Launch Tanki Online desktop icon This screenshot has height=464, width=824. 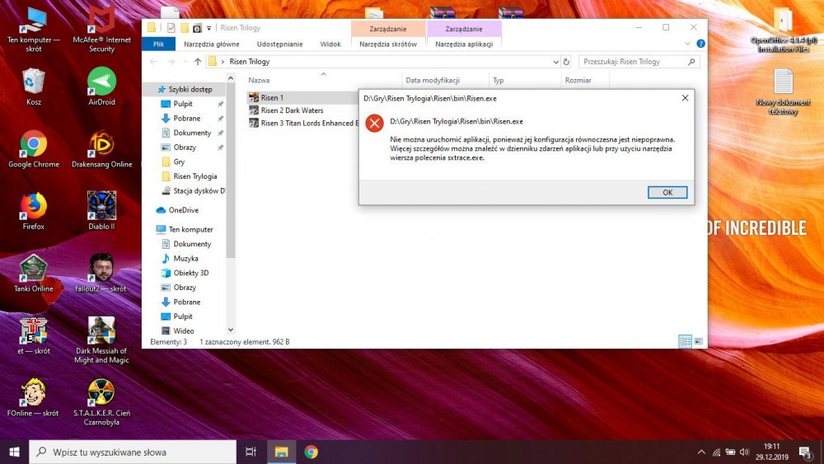(x=34, y=274)
